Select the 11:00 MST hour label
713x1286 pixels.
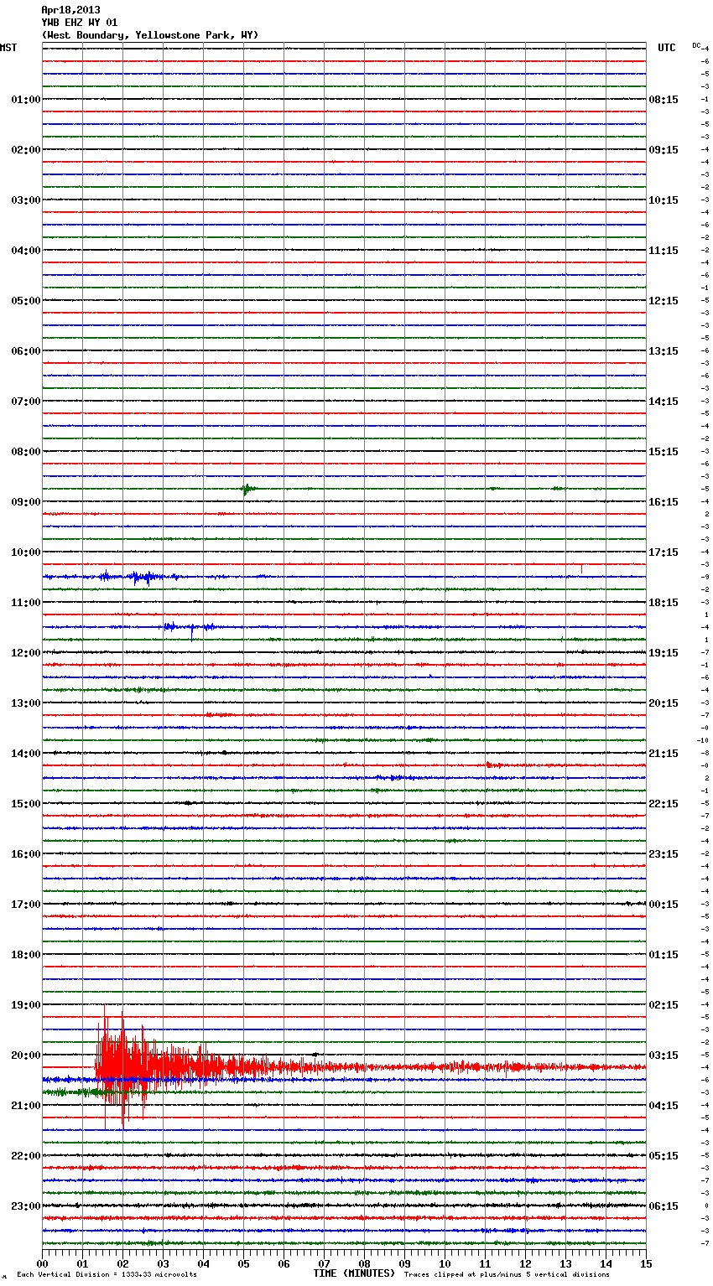click(26, 603)
